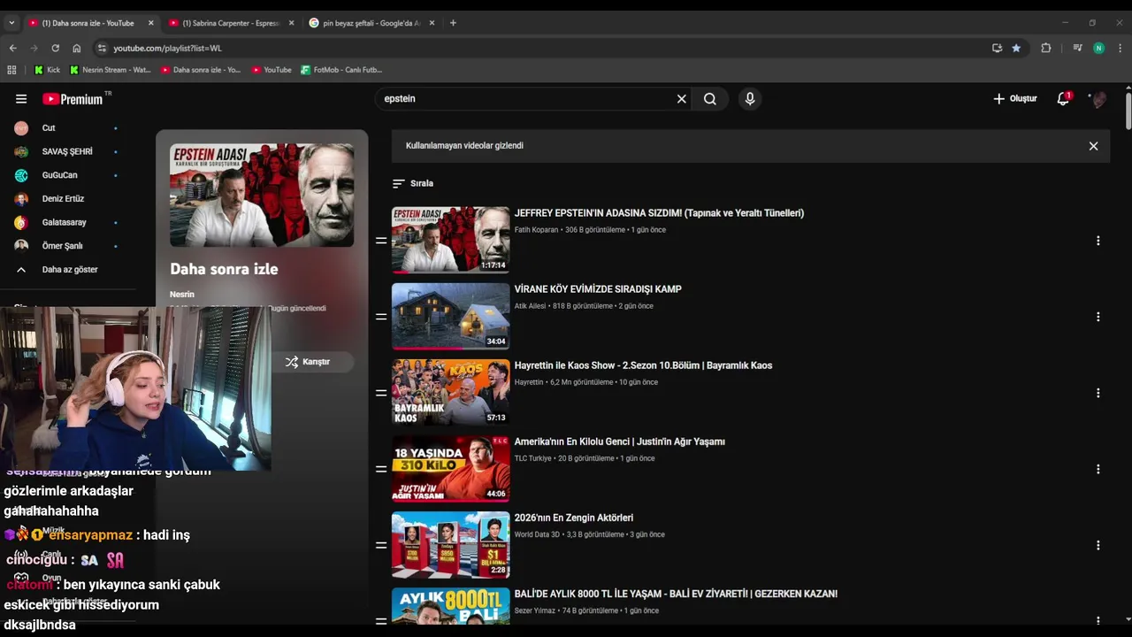Open the Oluştur create menu
This screenshot has height=637, width=1132.
point(1014,99)
